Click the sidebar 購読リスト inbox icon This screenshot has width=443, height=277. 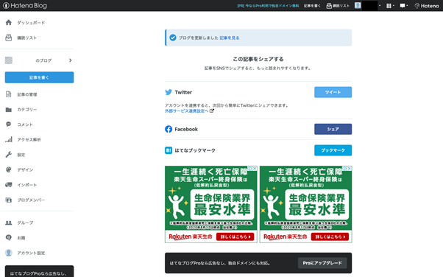coord(9,38)
